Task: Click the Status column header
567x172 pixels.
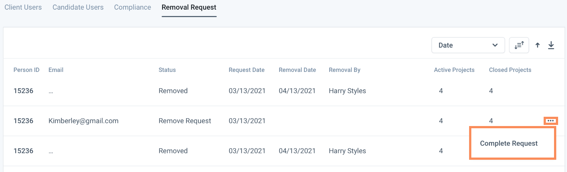Action: (167, 70)
